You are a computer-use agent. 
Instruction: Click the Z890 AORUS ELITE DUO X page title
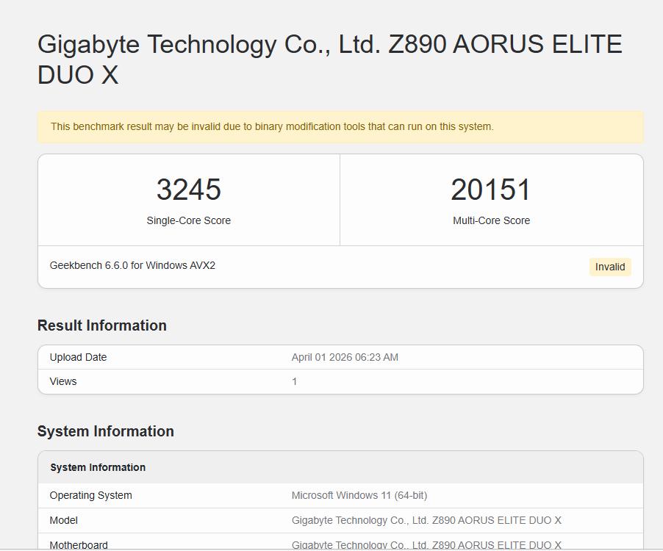coord(329,60)
